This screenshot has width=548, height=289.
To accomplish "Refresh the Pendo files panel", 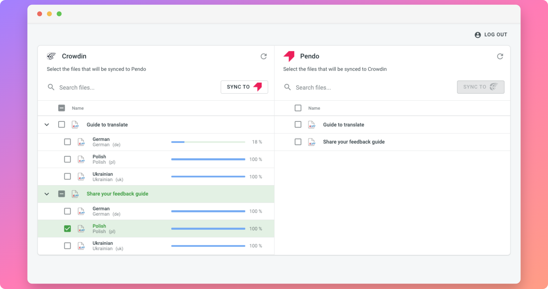I will pyautogui.click(x=500, y=56).
